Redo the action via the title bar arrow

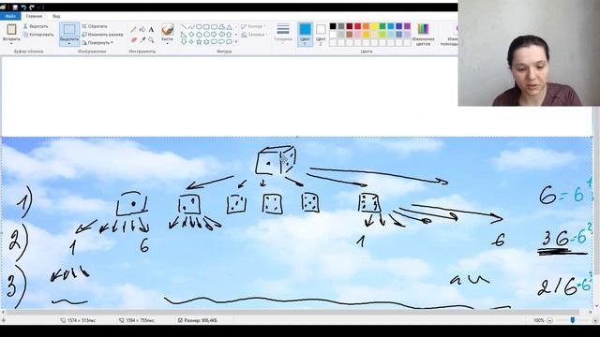pos(32,7)
